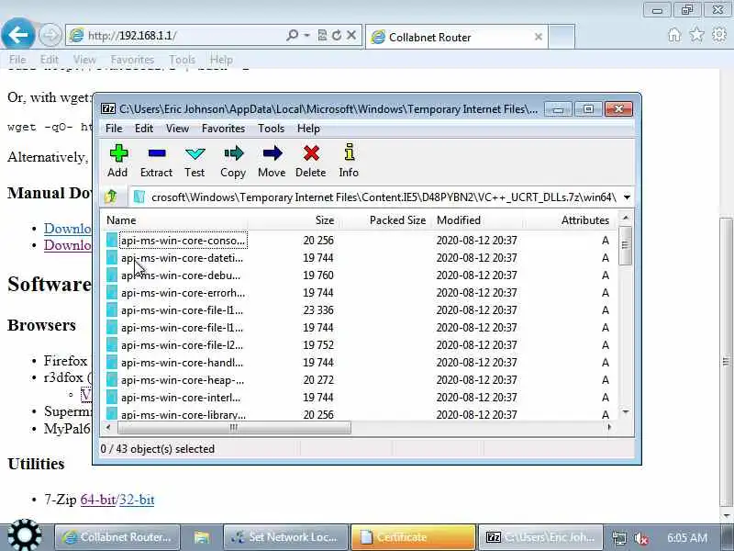Select the Collabnet Router browser tab
The width and height of the screenshot is (734, 551).
coord(457,37)
